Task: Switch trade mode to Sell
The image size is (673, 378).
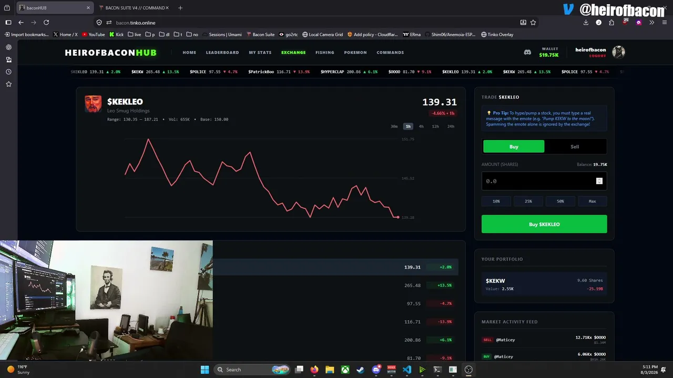Action: pyautogui.click(x=575, y=146)
